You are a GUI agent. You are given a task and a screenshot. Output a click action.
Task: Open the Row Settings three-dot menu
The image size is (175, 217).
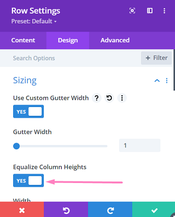164,11
